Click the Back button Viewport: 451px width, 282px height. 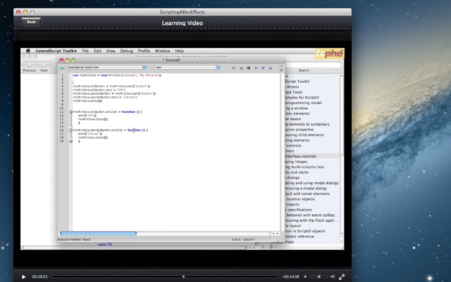tap(31, 22)
